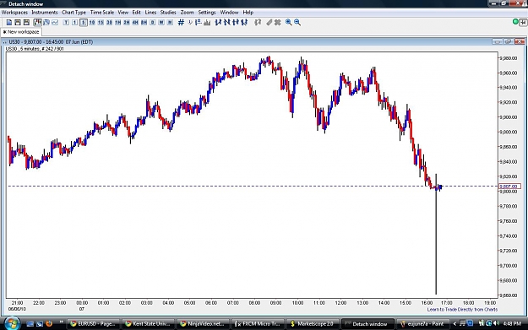Click the new workspace document icon
Image resolution: width=528 pixels, height=330 pixels.
9,23
